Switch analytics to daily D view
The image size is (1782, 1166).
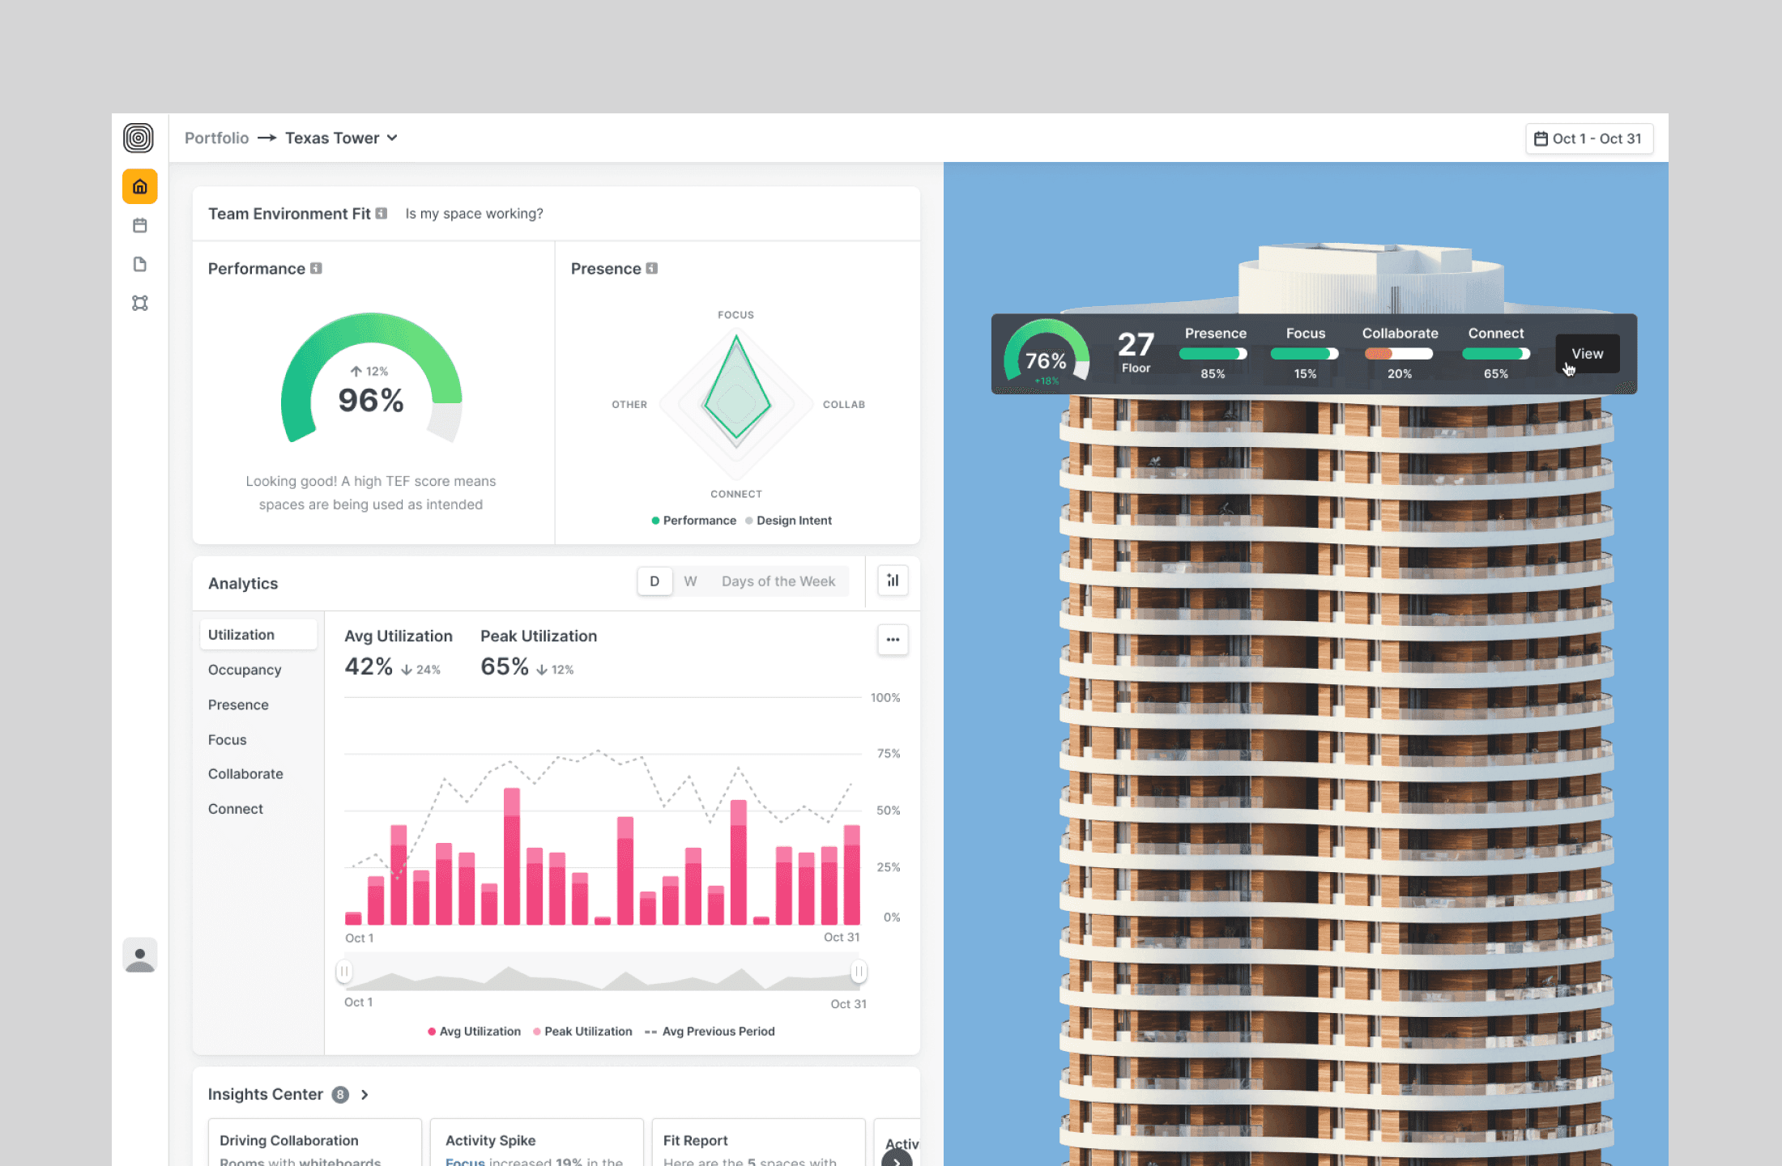click(x=654, y=581)
